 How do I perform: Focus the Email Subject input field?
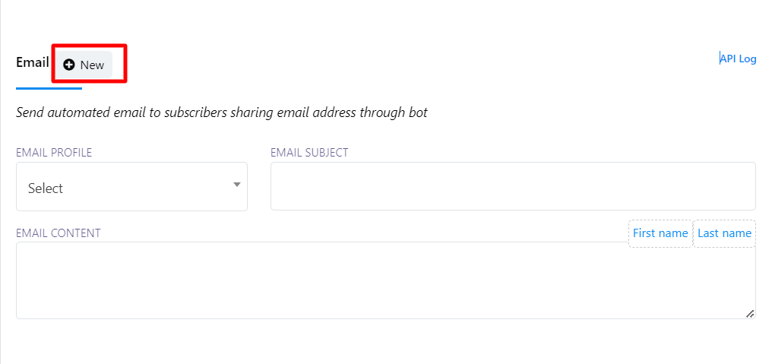pos(513,186)
